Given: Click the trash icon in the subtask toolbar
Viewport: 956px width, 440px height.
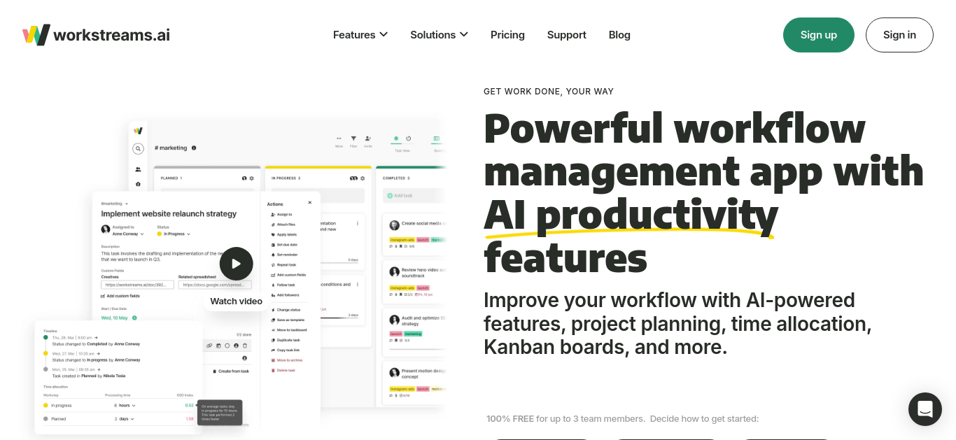Looking at the screenshot, I should click(245, 346).
